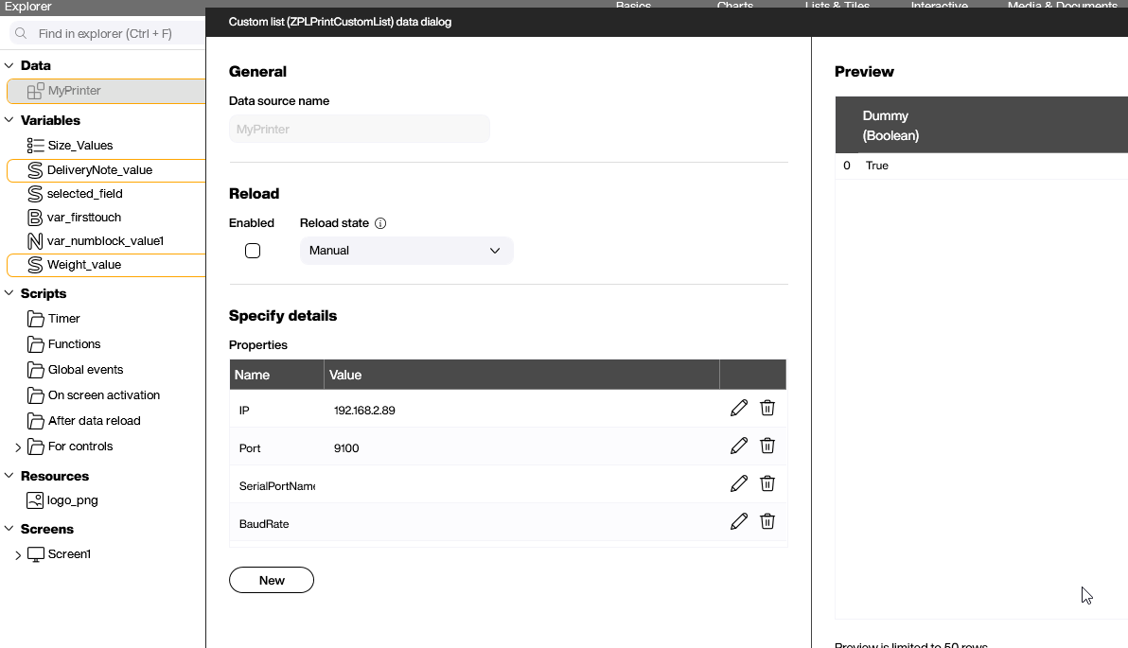The height and width of the screenshot is (648, 1128).
Task: Delete the Port property with trash icon
Action: [x=767, y=446]
